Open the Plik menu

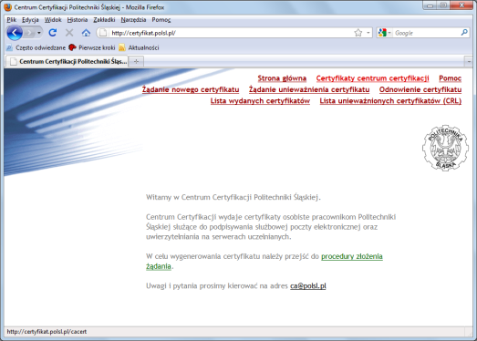point(11,20)
